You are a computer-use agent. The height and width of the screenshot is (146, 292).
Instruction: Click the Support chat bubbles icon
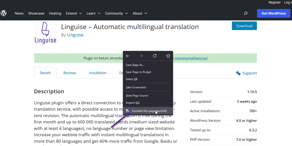coord(238,73)
